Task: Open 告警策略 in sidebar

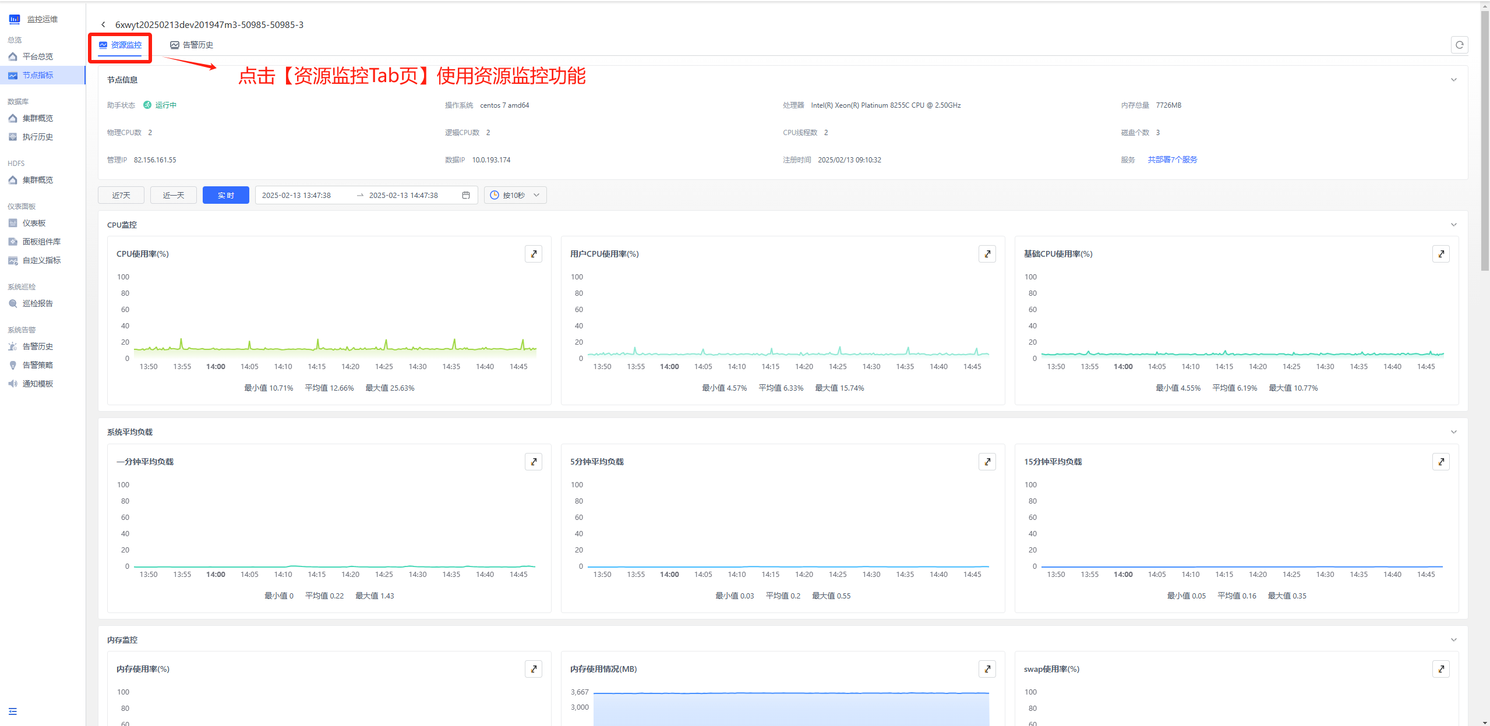Action: coord(43,365)
